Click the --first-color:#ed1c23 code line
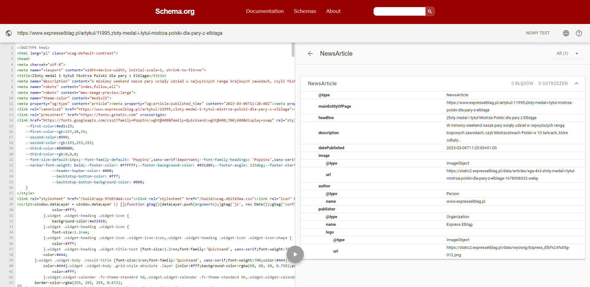This screenshot has height=287, width=590. point(50,126)
